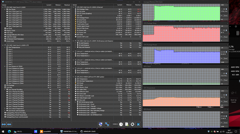240x134 pixels.
Task: Click the Minimum column header in left panel
Action: pos(57,5)
